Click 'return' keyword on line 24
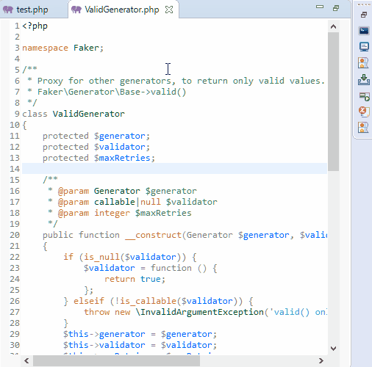372x367 pixels. tap(120, 279)
